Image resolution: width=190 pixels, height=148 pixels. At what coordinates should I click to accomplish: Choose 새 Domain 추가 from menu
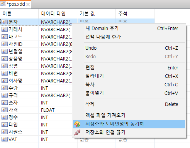pyautogui.click(x=129, y=29)
